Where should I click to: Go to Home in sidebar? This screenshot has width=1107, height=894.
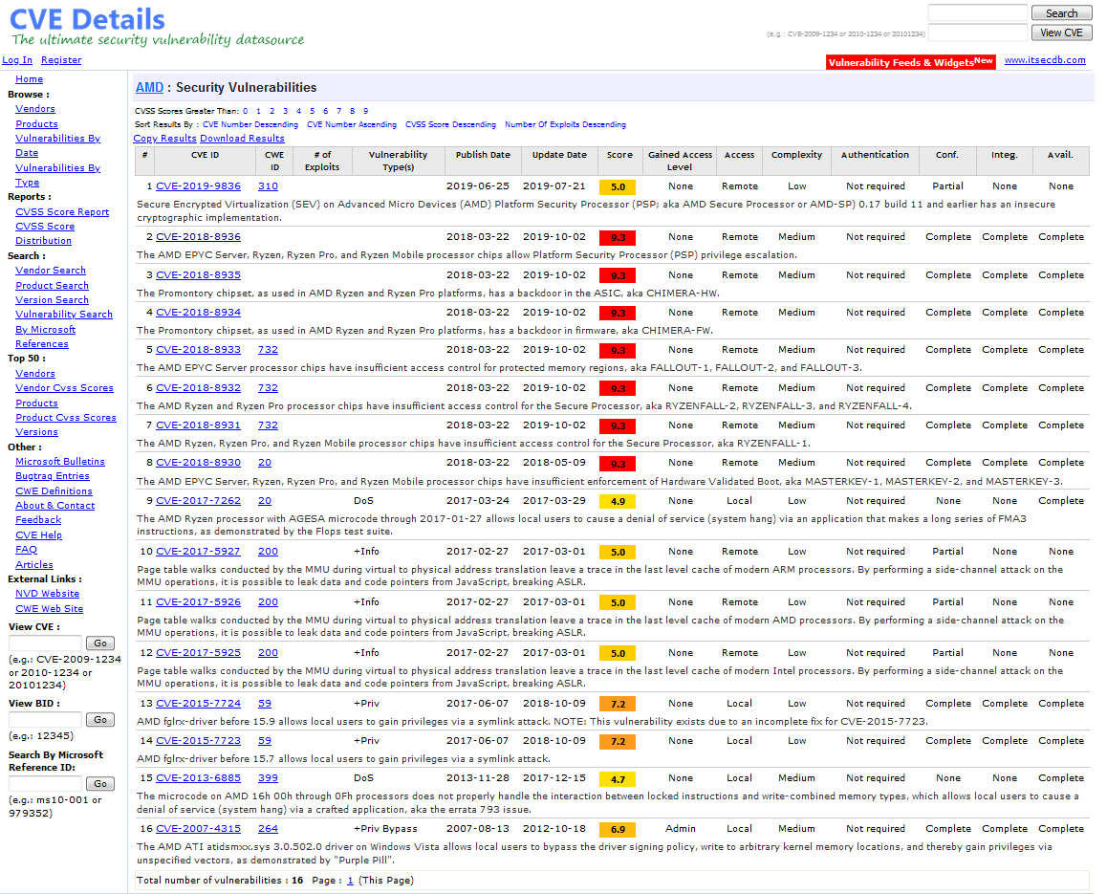coord(29,79)
